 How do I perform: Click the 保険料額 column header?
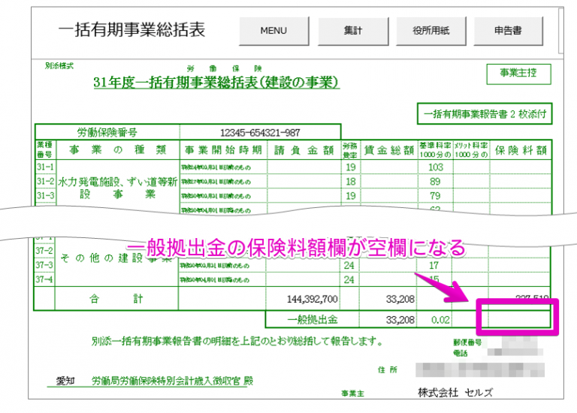[521, 150]
